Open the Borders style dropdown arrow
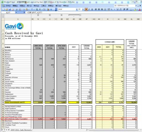 pyautogui.click(x=133, y=9)
